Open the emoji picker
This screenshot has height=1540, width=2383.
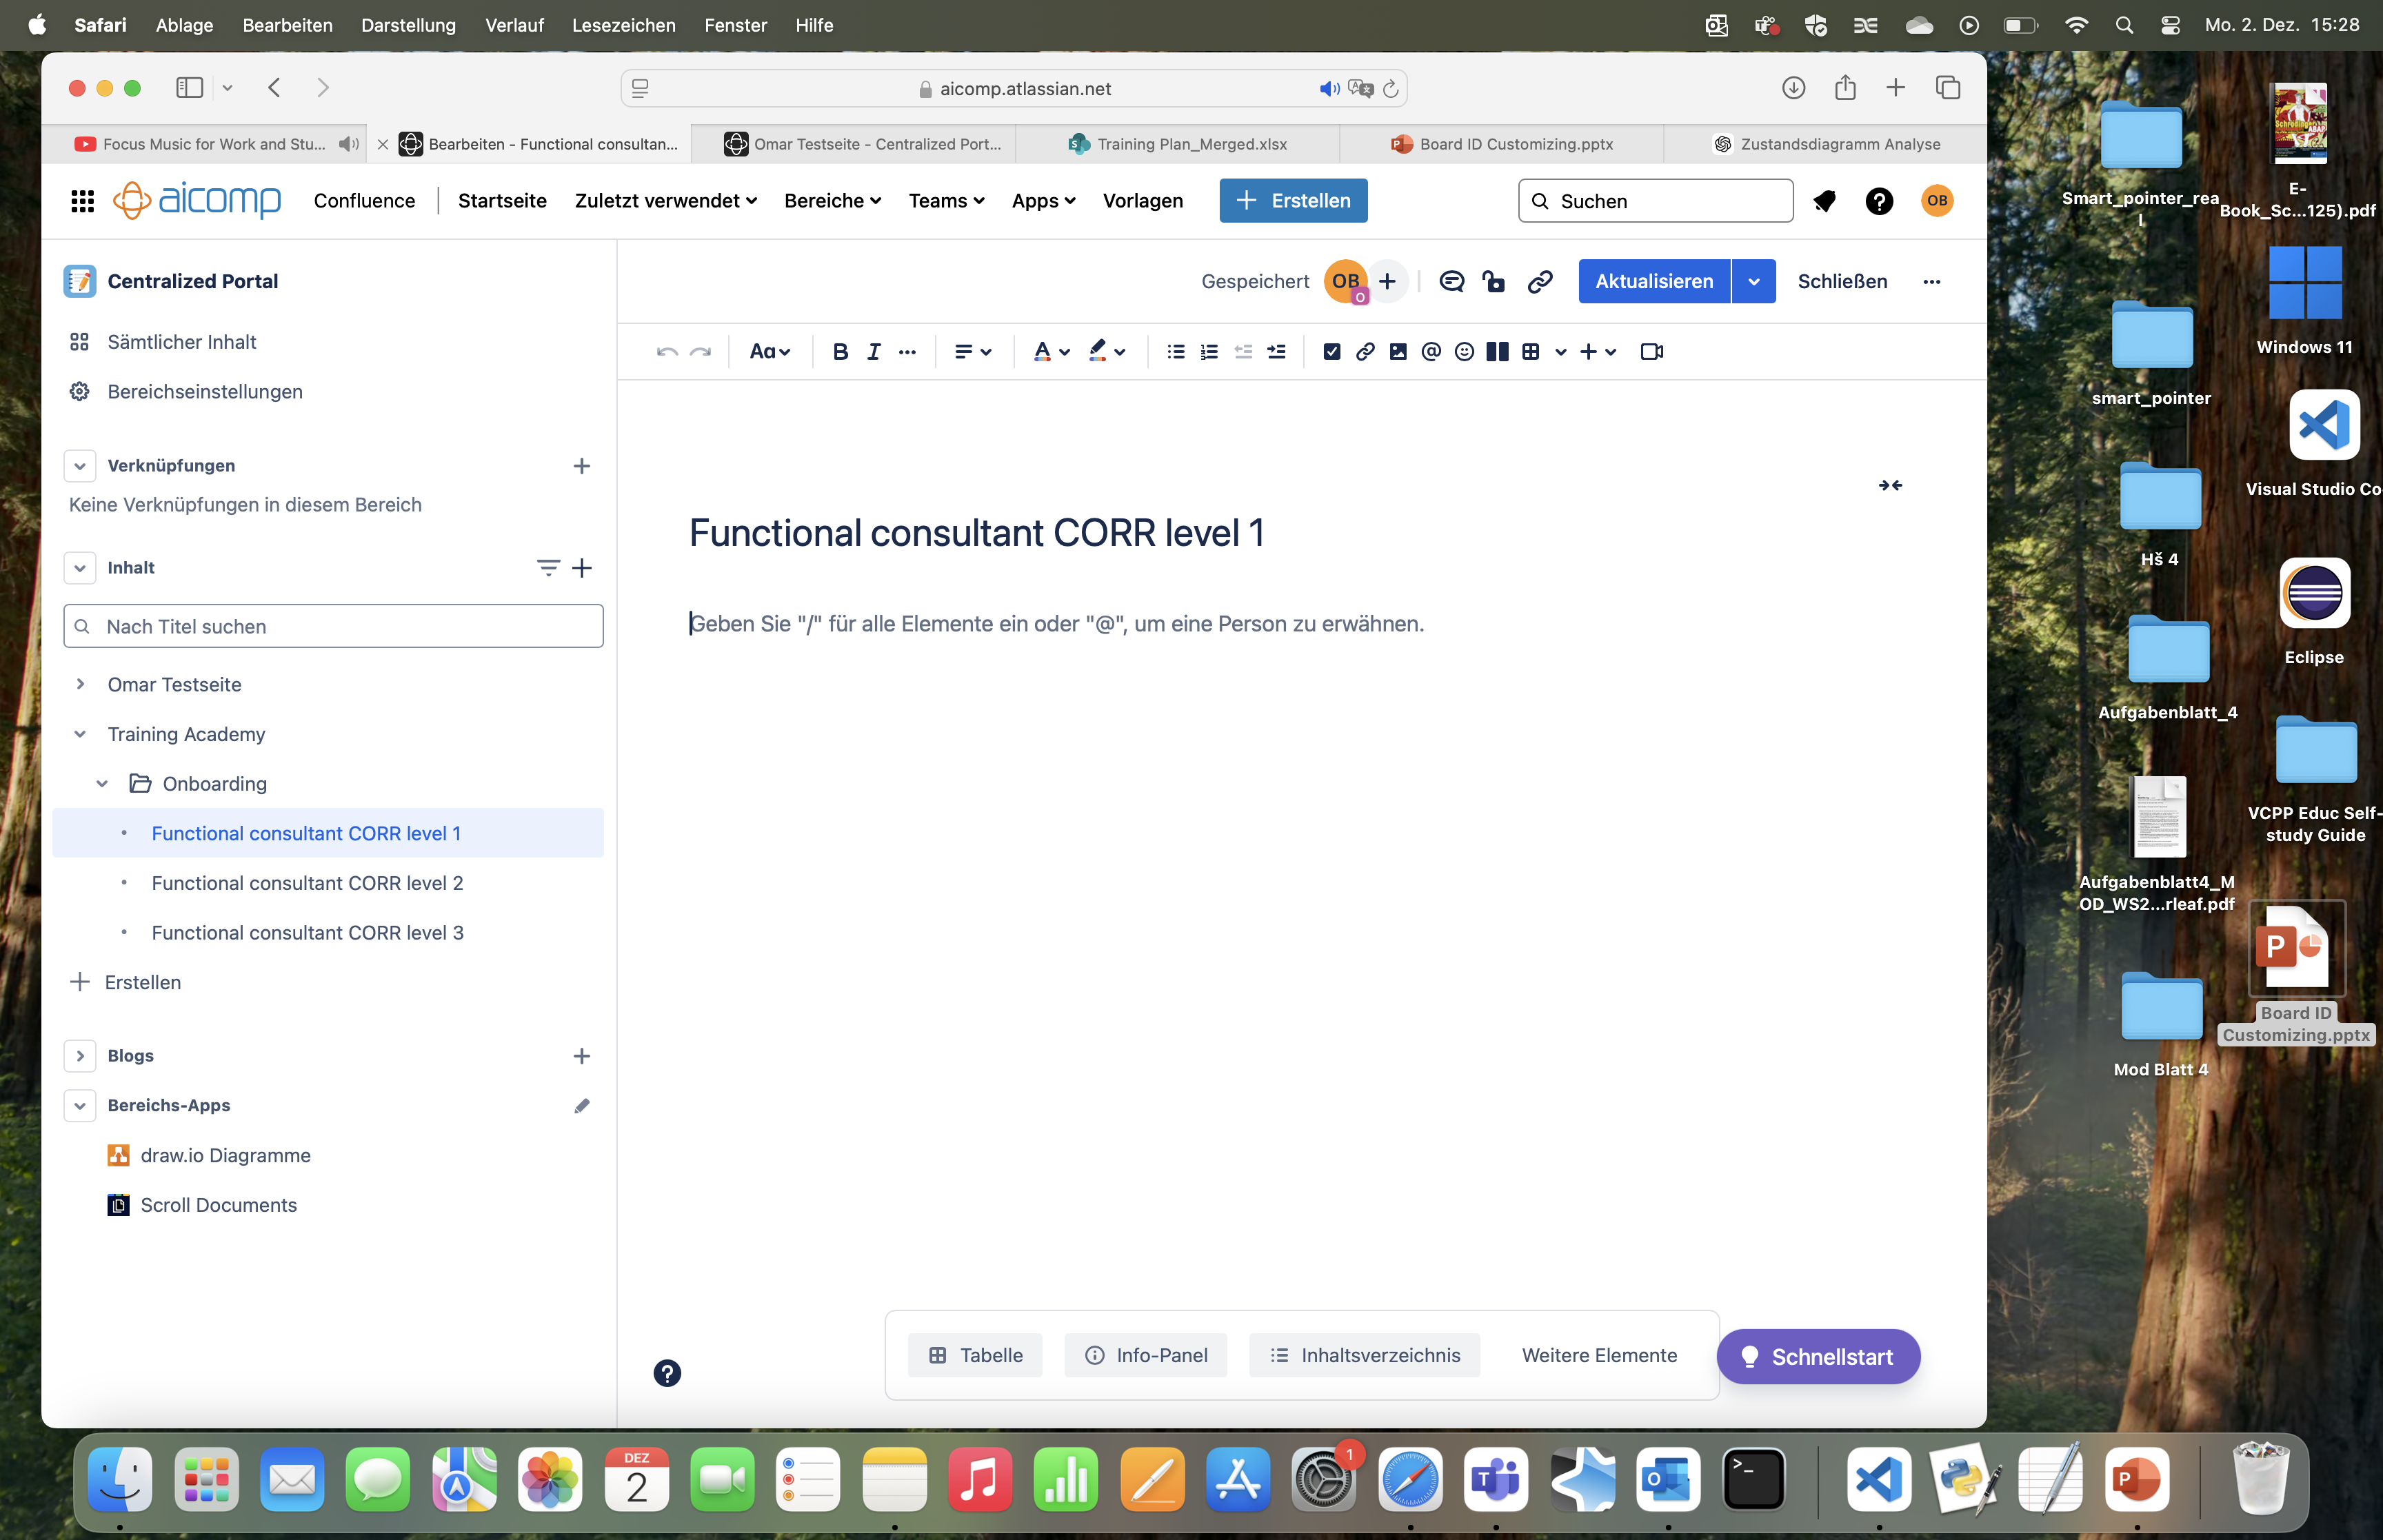pos(1464,352)
